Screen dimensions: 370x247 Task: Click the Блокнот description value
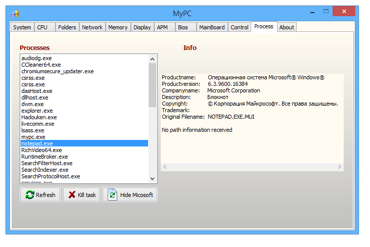pos(218,97)
